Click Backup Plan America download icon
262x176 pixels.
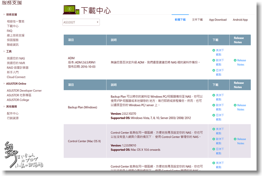pyautogui.click(x=214, y=95)
